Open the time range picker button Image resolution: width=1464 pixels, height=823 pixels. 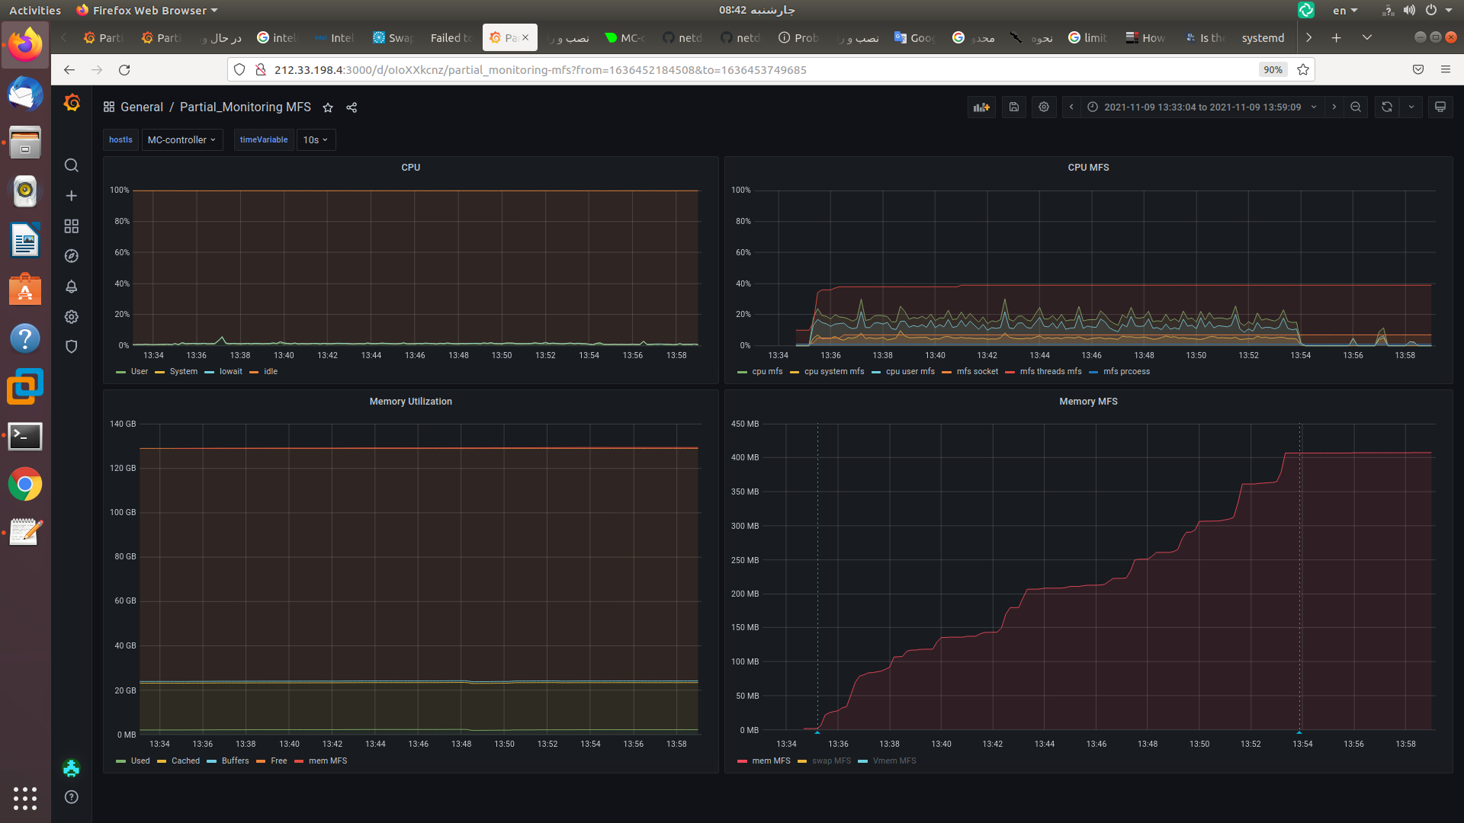coord(1202,107)
